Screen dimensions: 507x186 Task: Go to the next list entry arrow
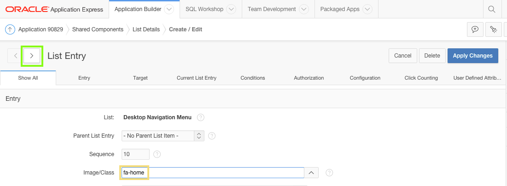(32, 56)
